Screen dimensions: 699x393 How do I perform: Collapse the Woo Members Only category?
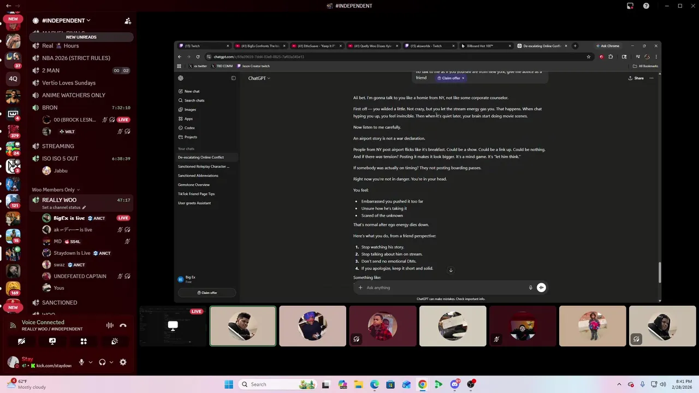56,189
